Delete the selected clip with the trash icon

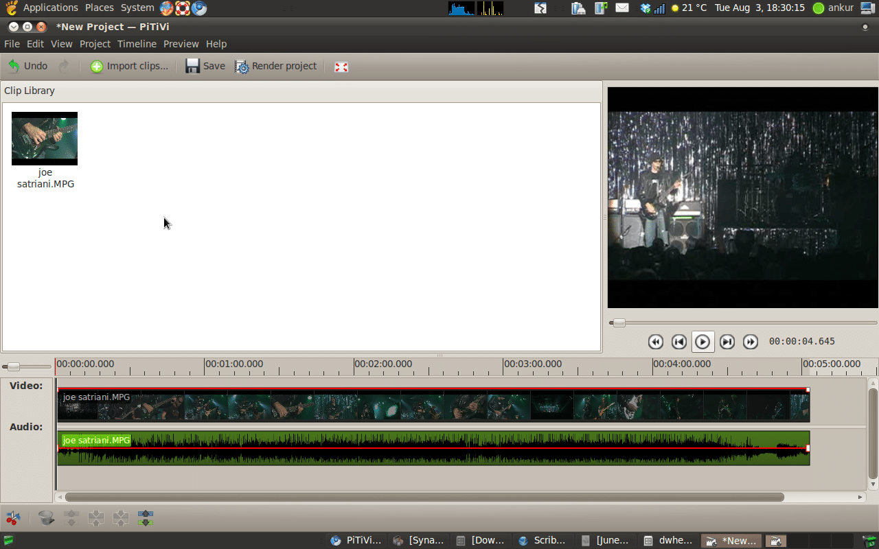click(46, 518)
